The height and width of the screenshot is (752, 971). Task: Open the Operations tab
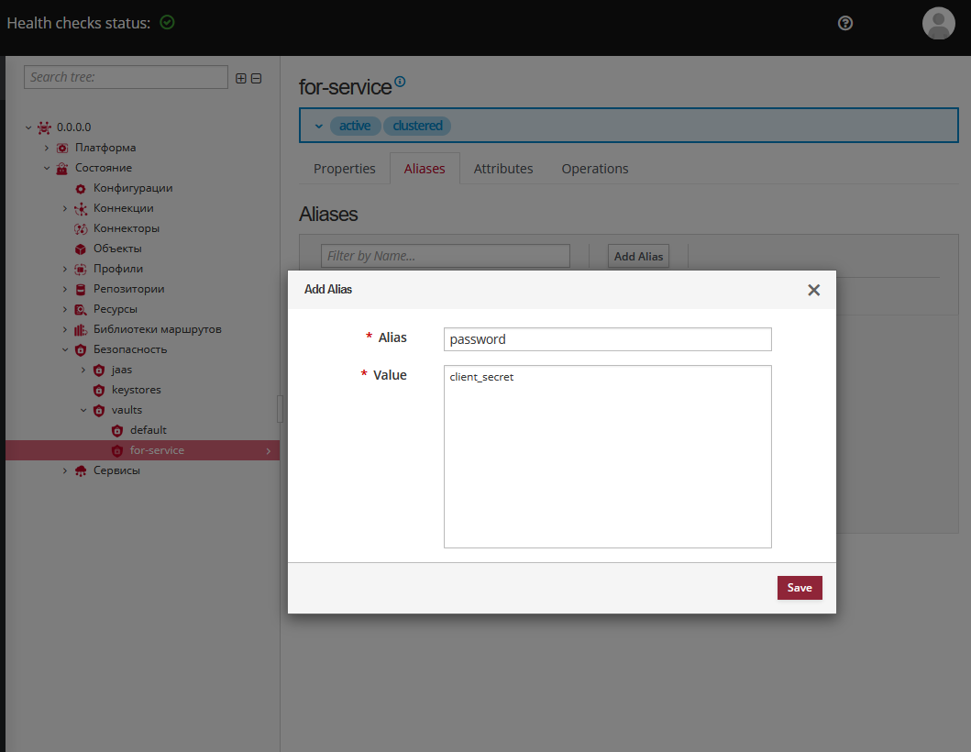point(594,168)
